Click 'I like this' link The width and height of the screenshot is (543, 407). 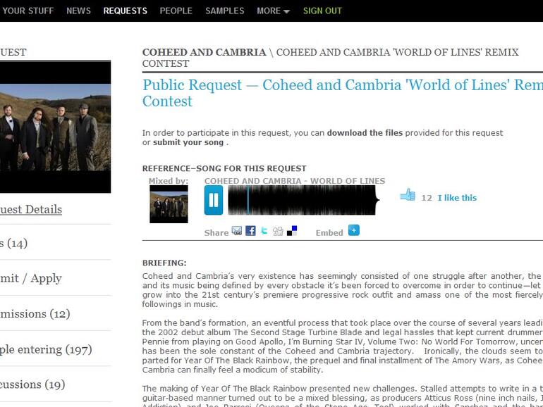click(457, 198)
